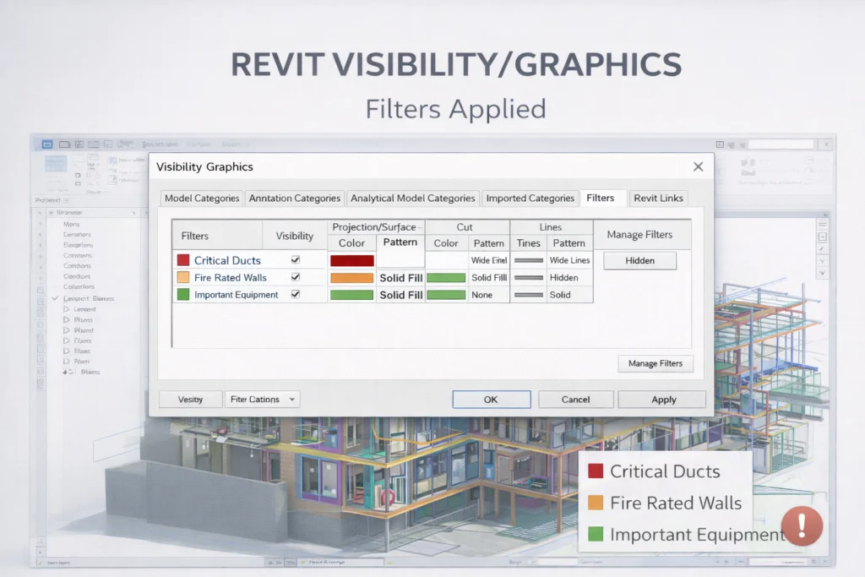Uncheck visibility for Critical Ducts filter
Viewport: 865px width, 577px height.
(x=296, y=259)
